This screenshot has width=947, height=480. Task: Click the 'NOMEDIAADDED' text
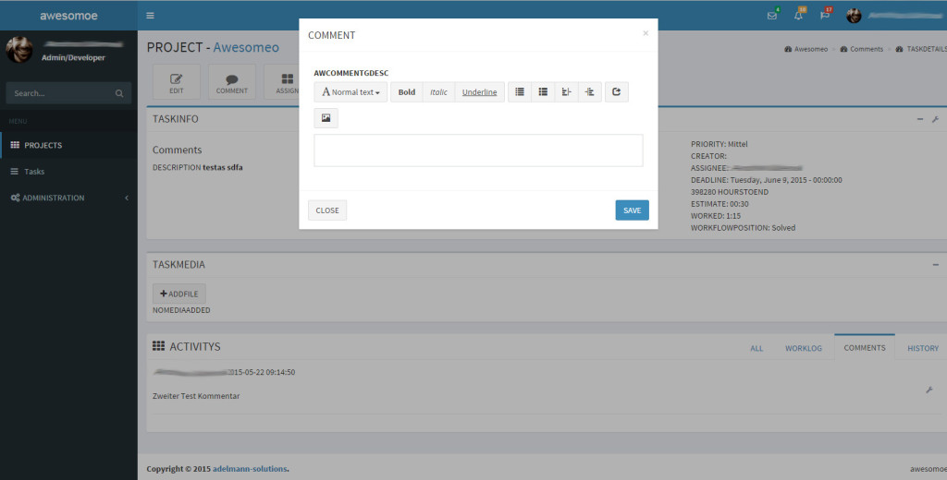coord(182,310)
